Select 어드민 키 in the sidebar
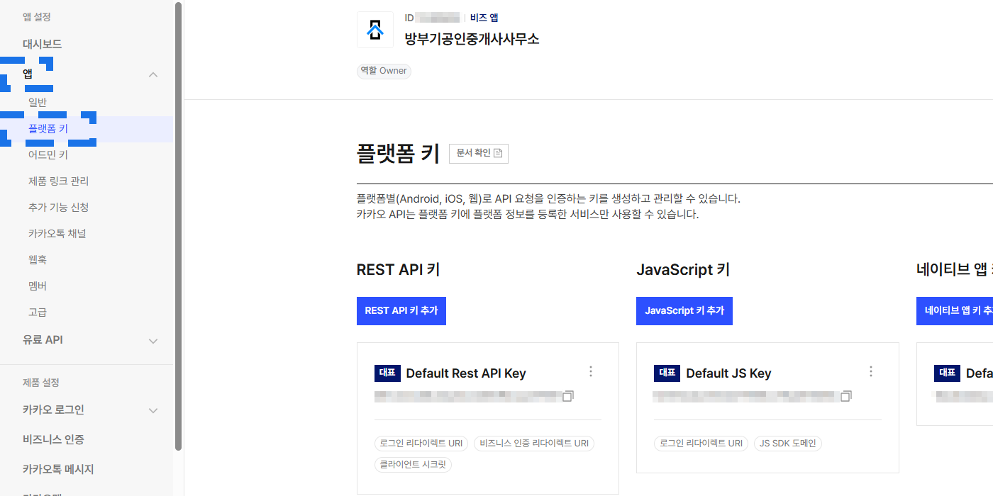 (48, 155)
